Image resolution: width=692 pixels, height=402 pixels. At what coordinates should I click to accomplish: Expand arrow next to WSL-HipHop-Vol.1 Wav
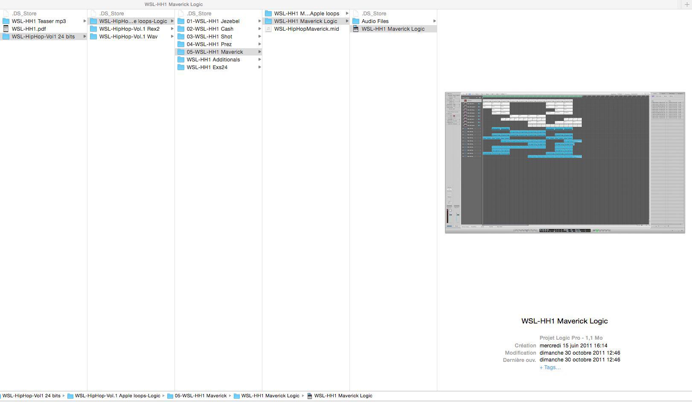172,36
